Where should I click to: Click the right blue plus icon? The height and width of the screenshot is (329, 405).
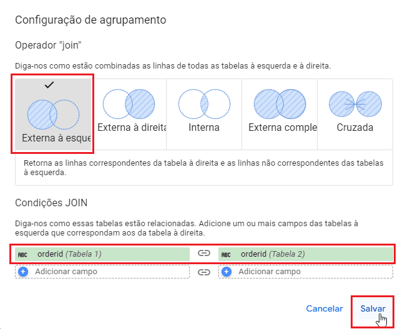pyautogui.click(x=227, y=272)
